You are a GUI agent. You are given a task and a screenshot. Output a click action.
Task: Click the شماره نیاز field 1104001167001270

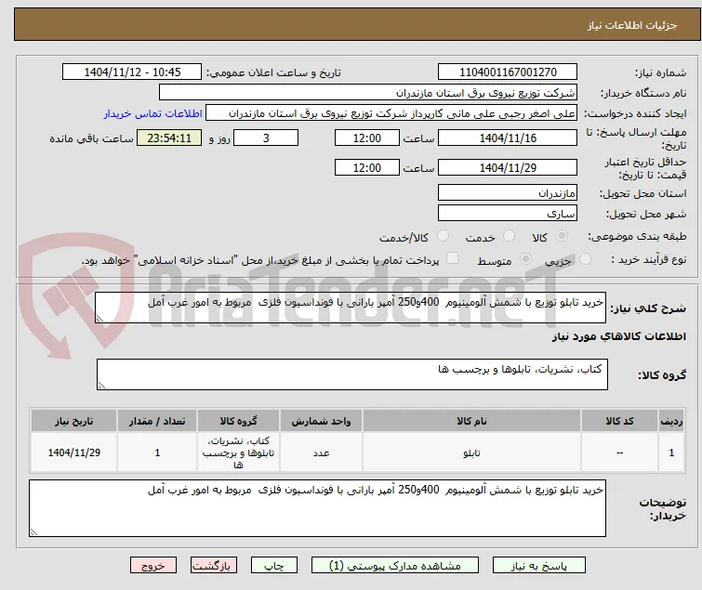(x=508, y=72)
